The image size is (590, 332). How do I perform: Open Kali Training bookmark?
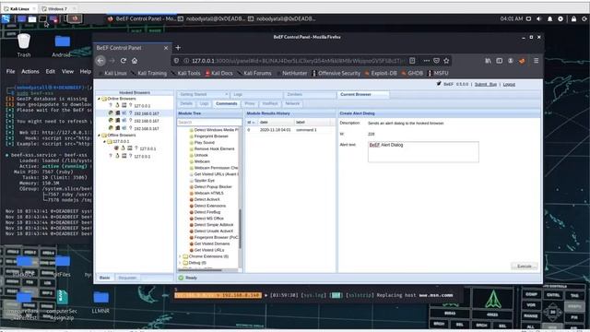[149, 73]
